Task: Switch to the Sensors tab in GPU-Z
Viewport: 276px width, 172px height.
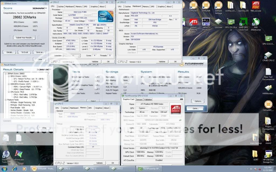Action: [x=139, y=99]
